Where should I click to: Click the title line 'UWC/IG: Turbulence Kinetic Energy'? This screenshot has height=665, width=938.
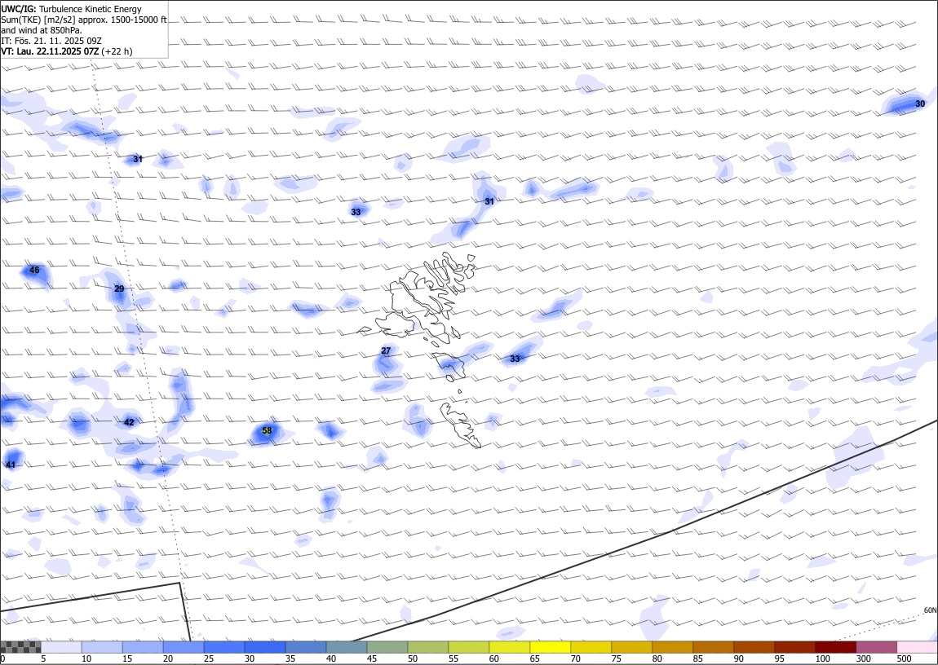click(x=72, y=9)
